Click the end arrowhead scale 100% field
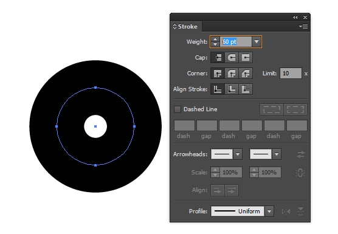 tap(269, 173)
